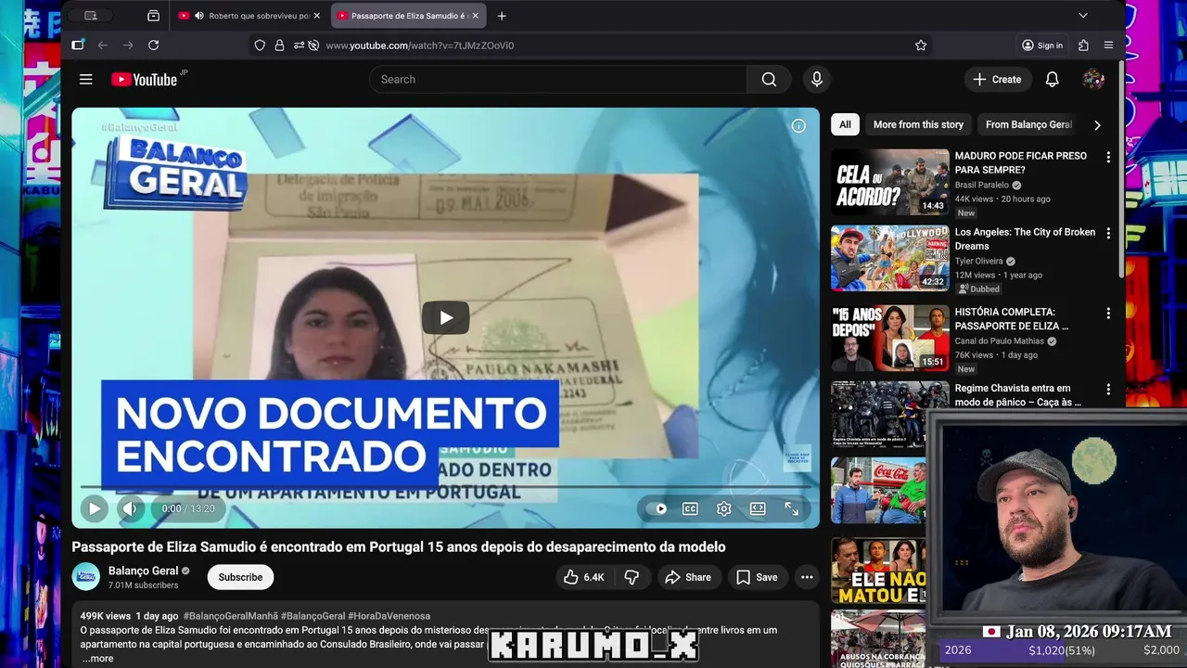Focus the YouTube search box

(557, 79)
